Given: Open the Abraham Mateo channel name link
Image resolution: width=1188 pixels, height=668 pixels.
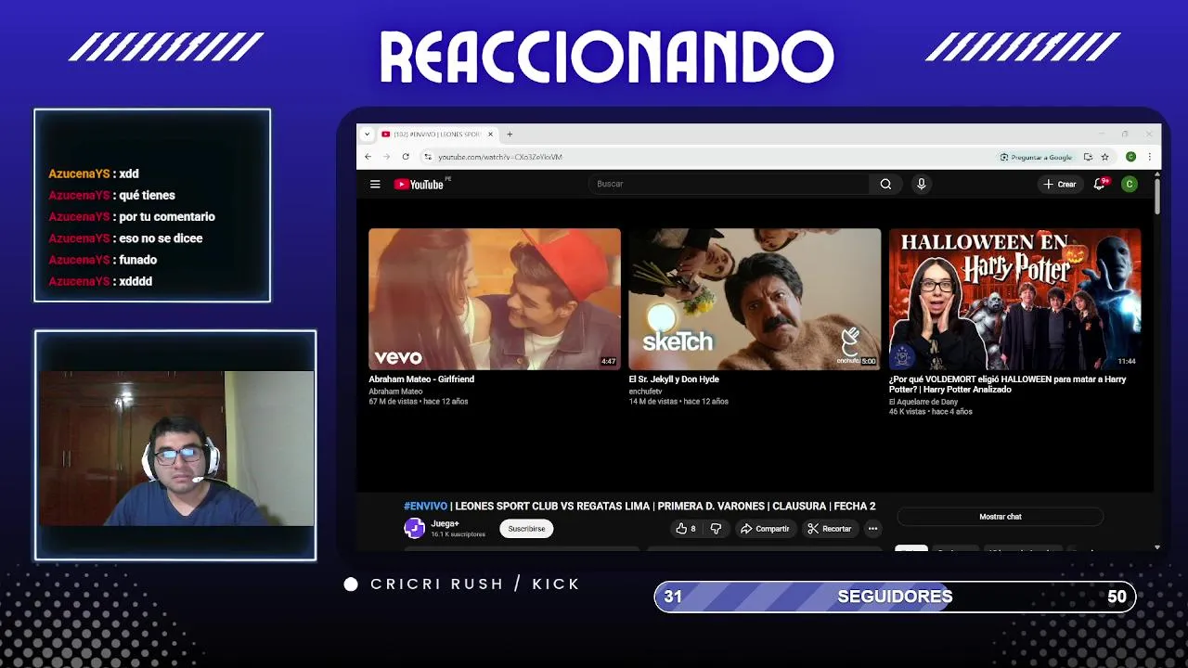Looking at the screenshot, I should click(395, 392).
